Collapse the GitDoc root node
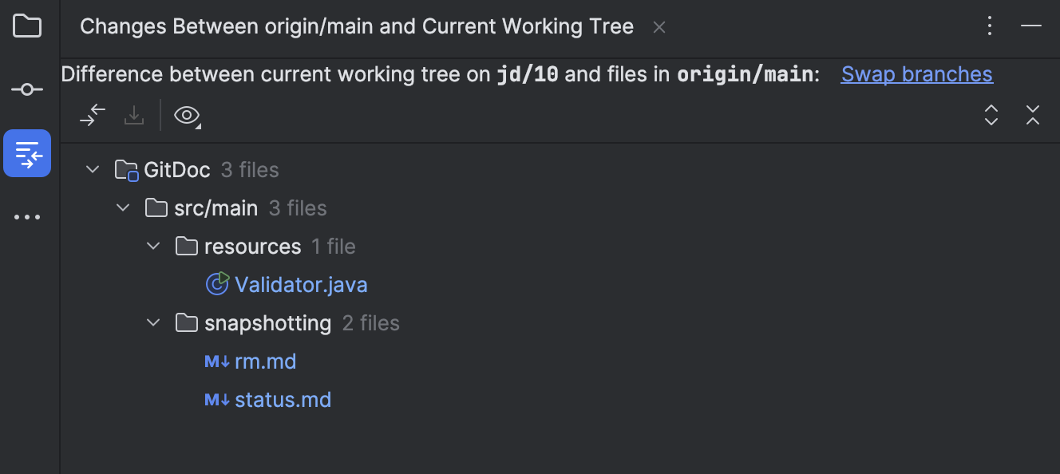 (x=92, y=169)
